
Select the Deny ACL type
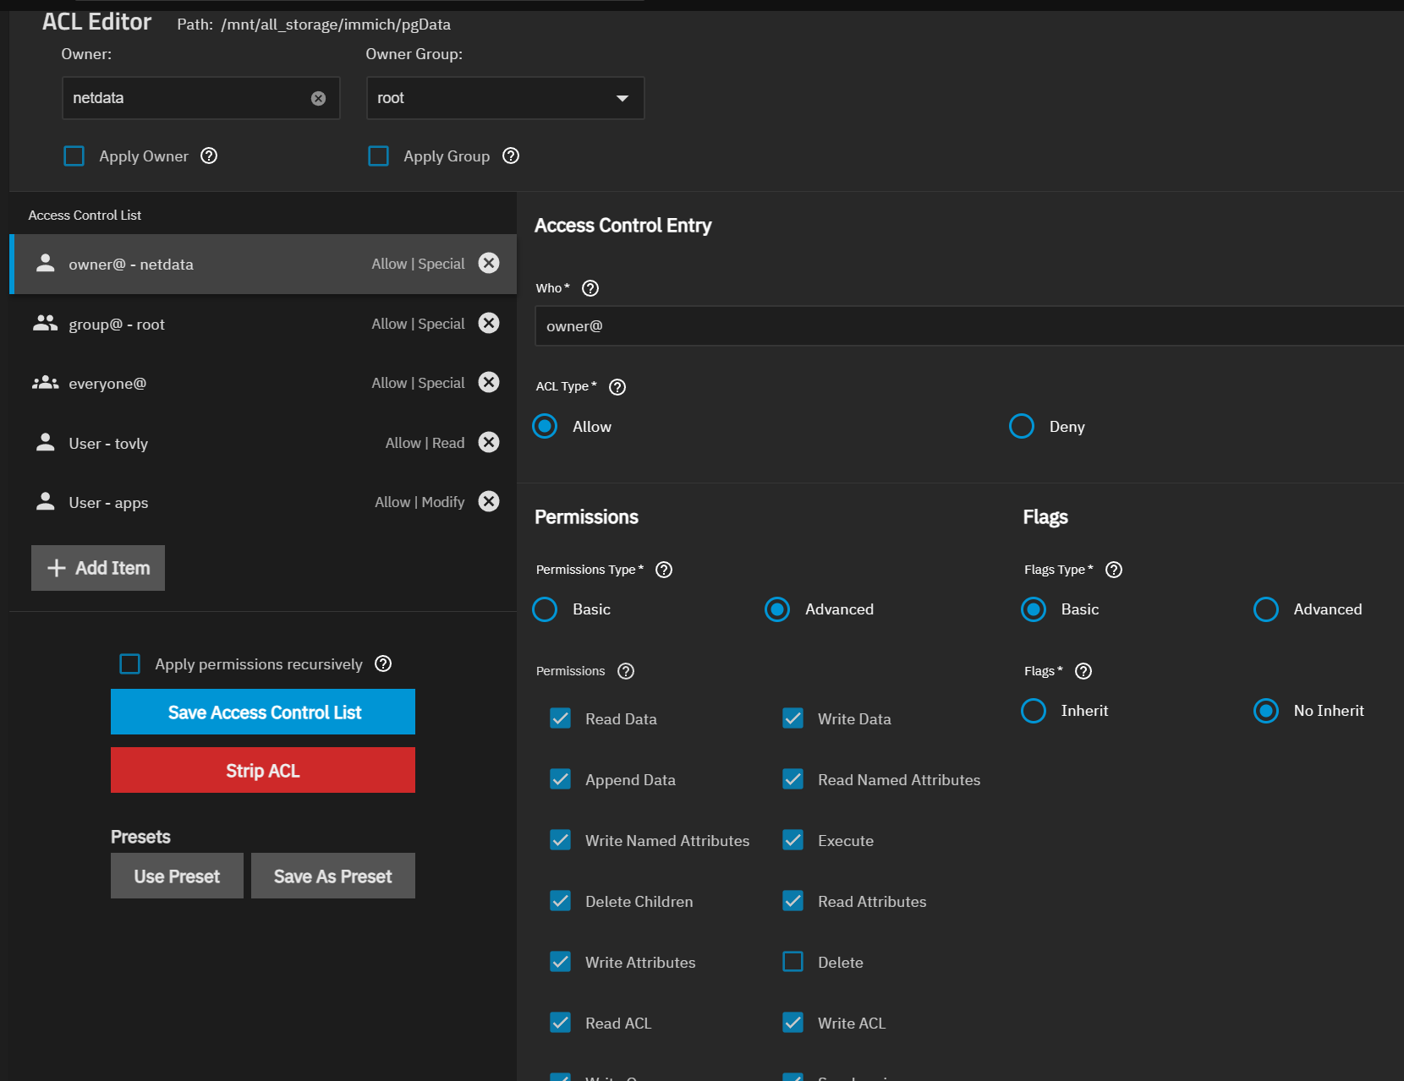1022,427
